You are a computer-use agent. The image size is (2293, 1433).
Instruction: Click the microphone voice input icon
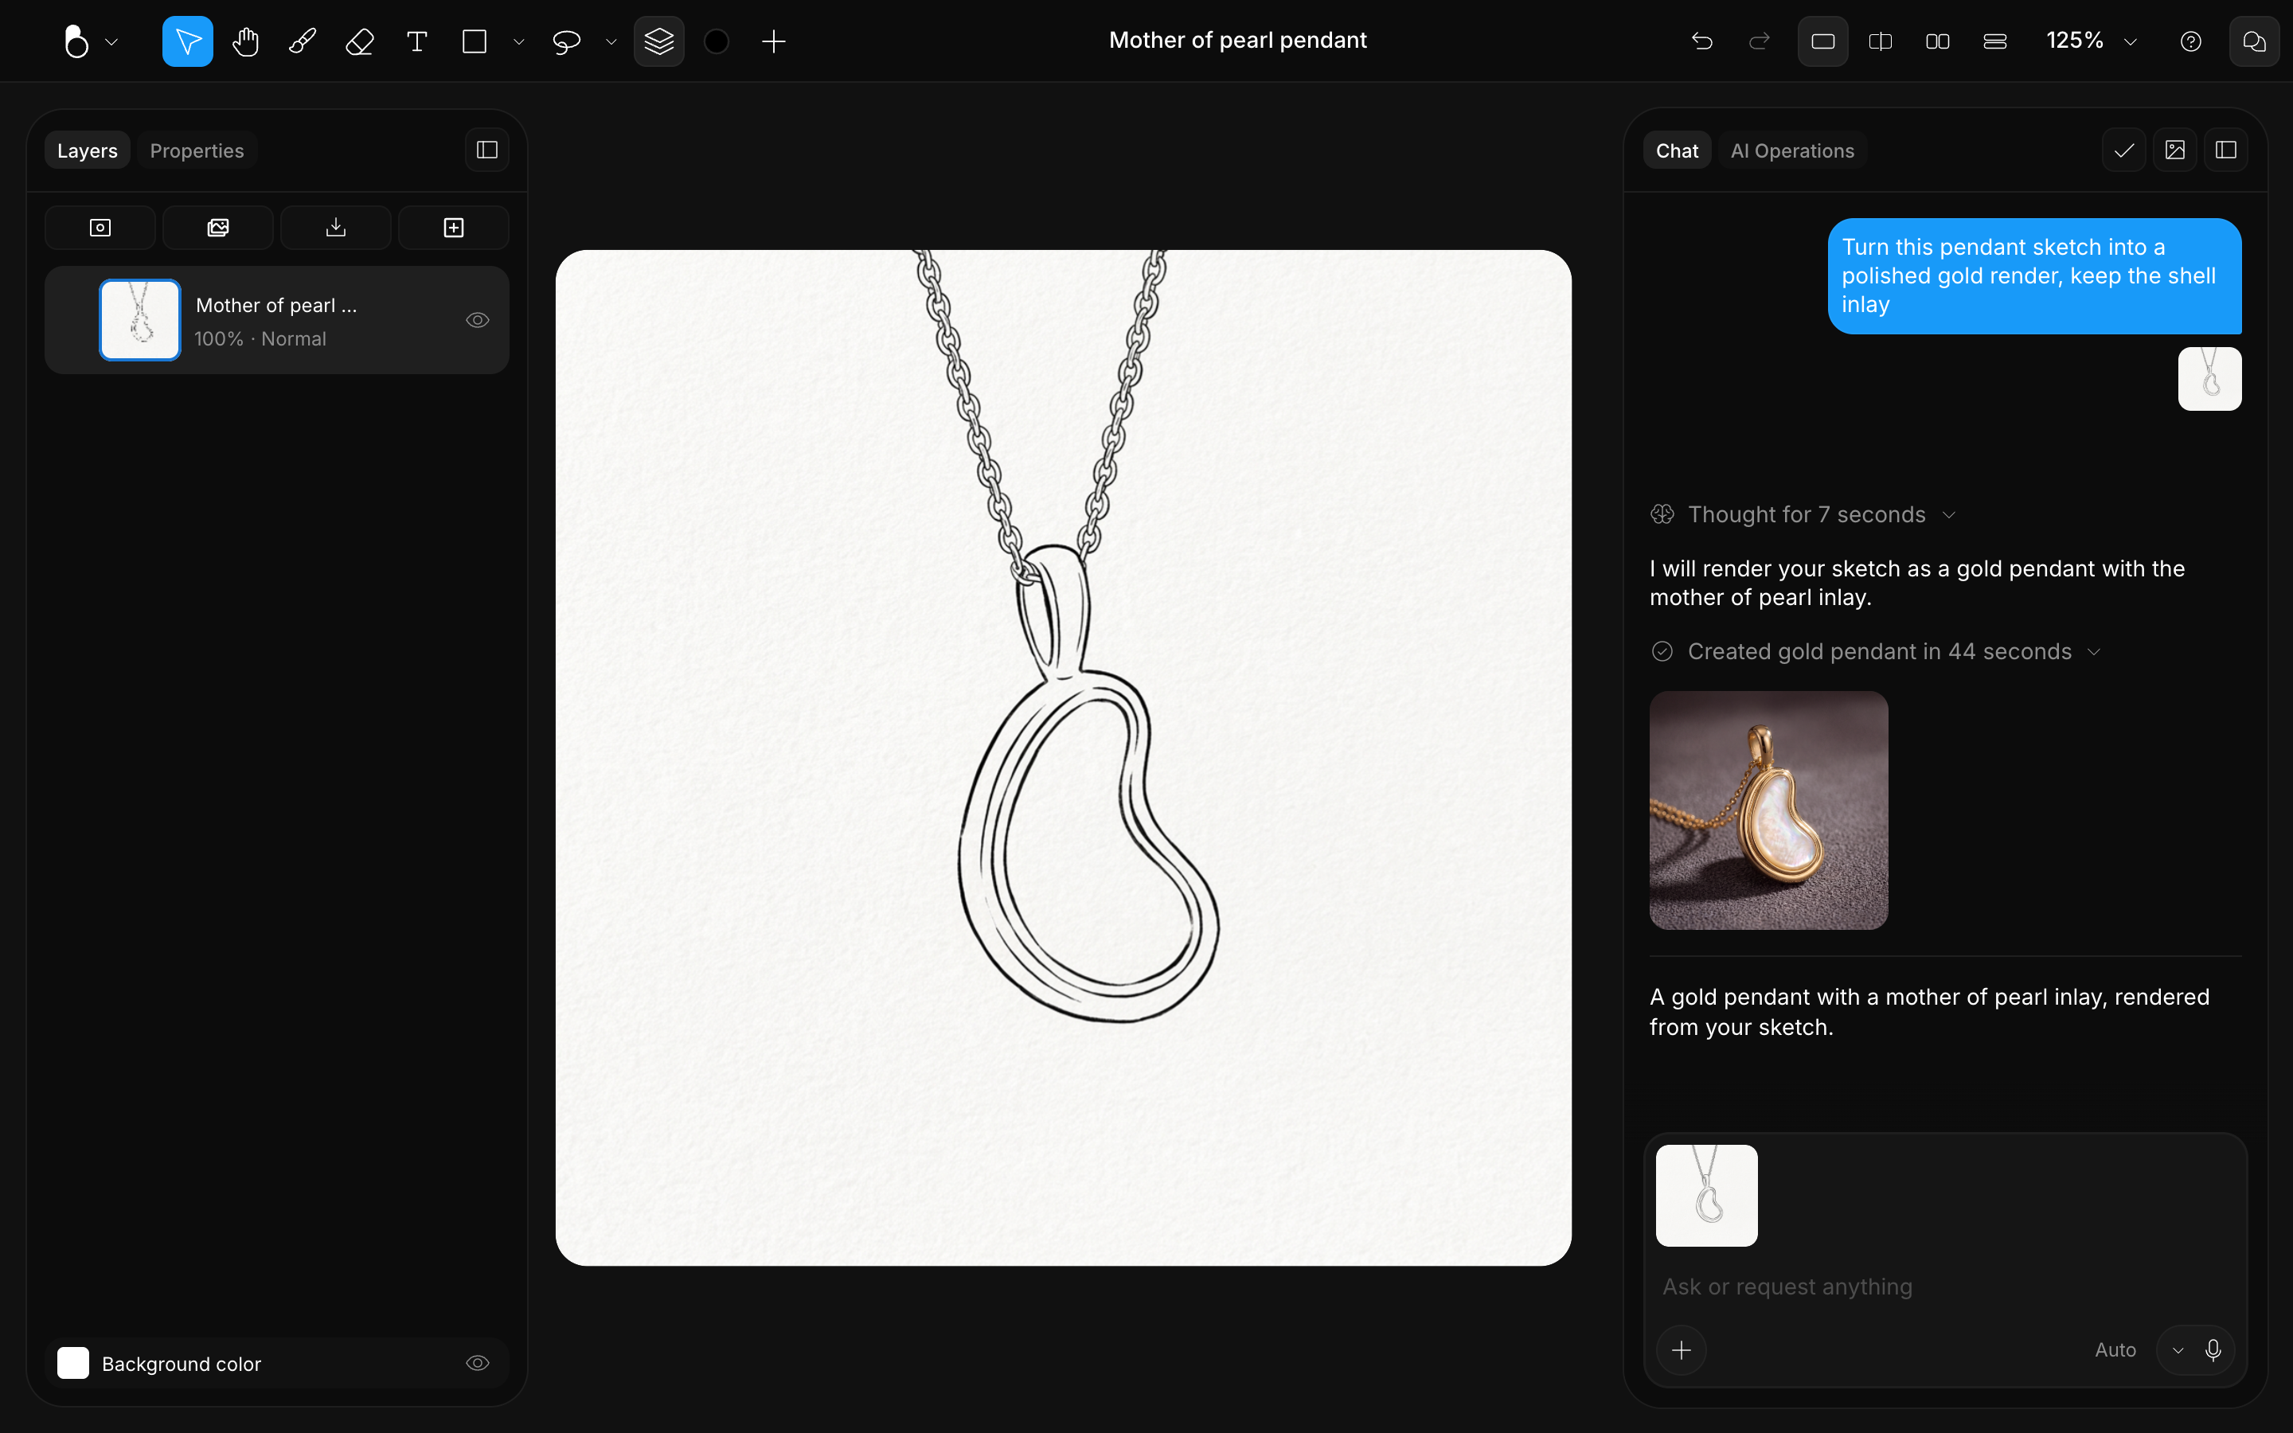tap(2213, 1349)
